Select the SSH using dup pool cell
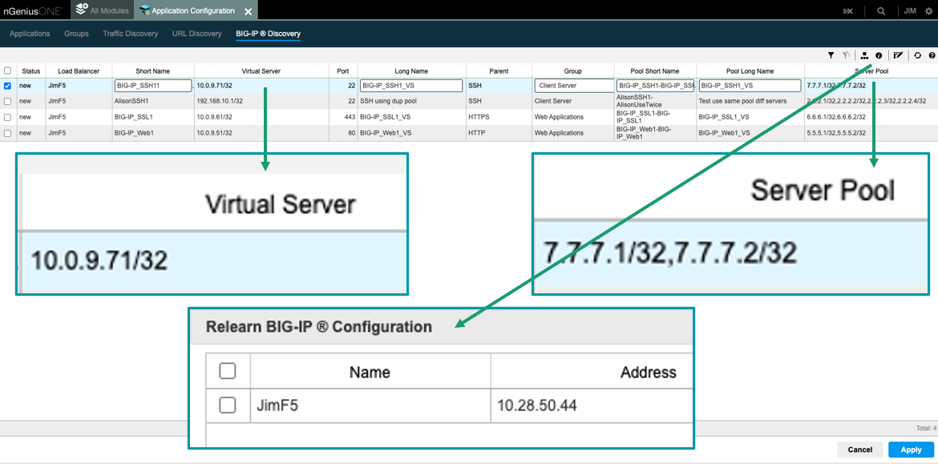 (411, 101)
